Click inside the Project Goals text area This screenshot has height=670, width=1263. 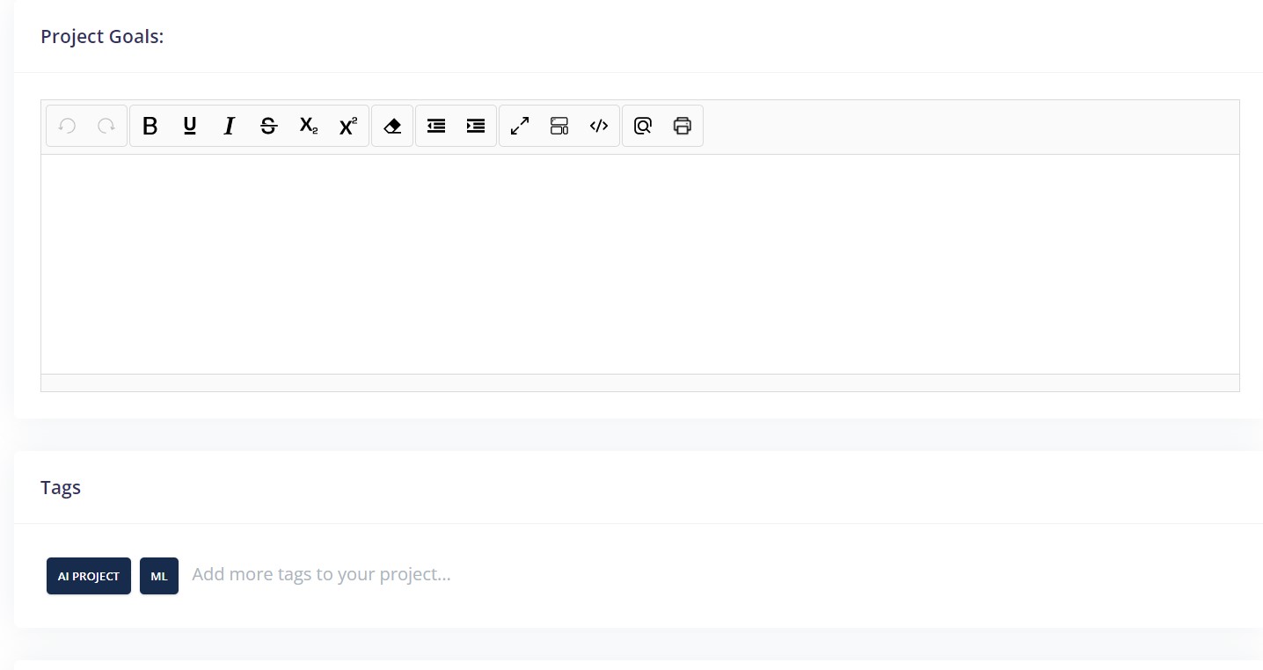pos(640,264)
